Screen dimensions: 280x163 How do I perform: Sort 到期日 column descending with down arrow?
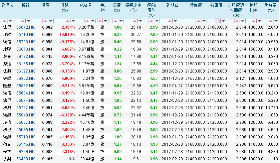click(x=175, y=21)
